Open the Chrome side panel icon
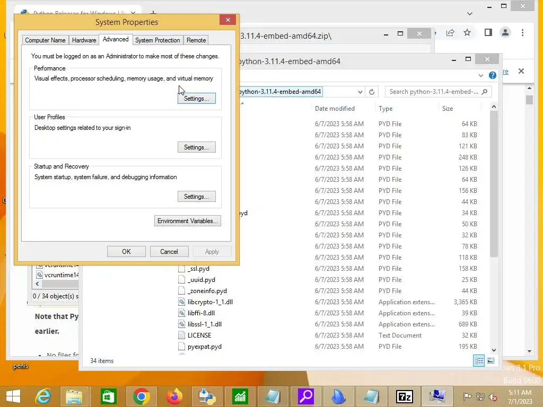Image resolution: width=543 pixels, height=407 pixels. pos(488,32)
